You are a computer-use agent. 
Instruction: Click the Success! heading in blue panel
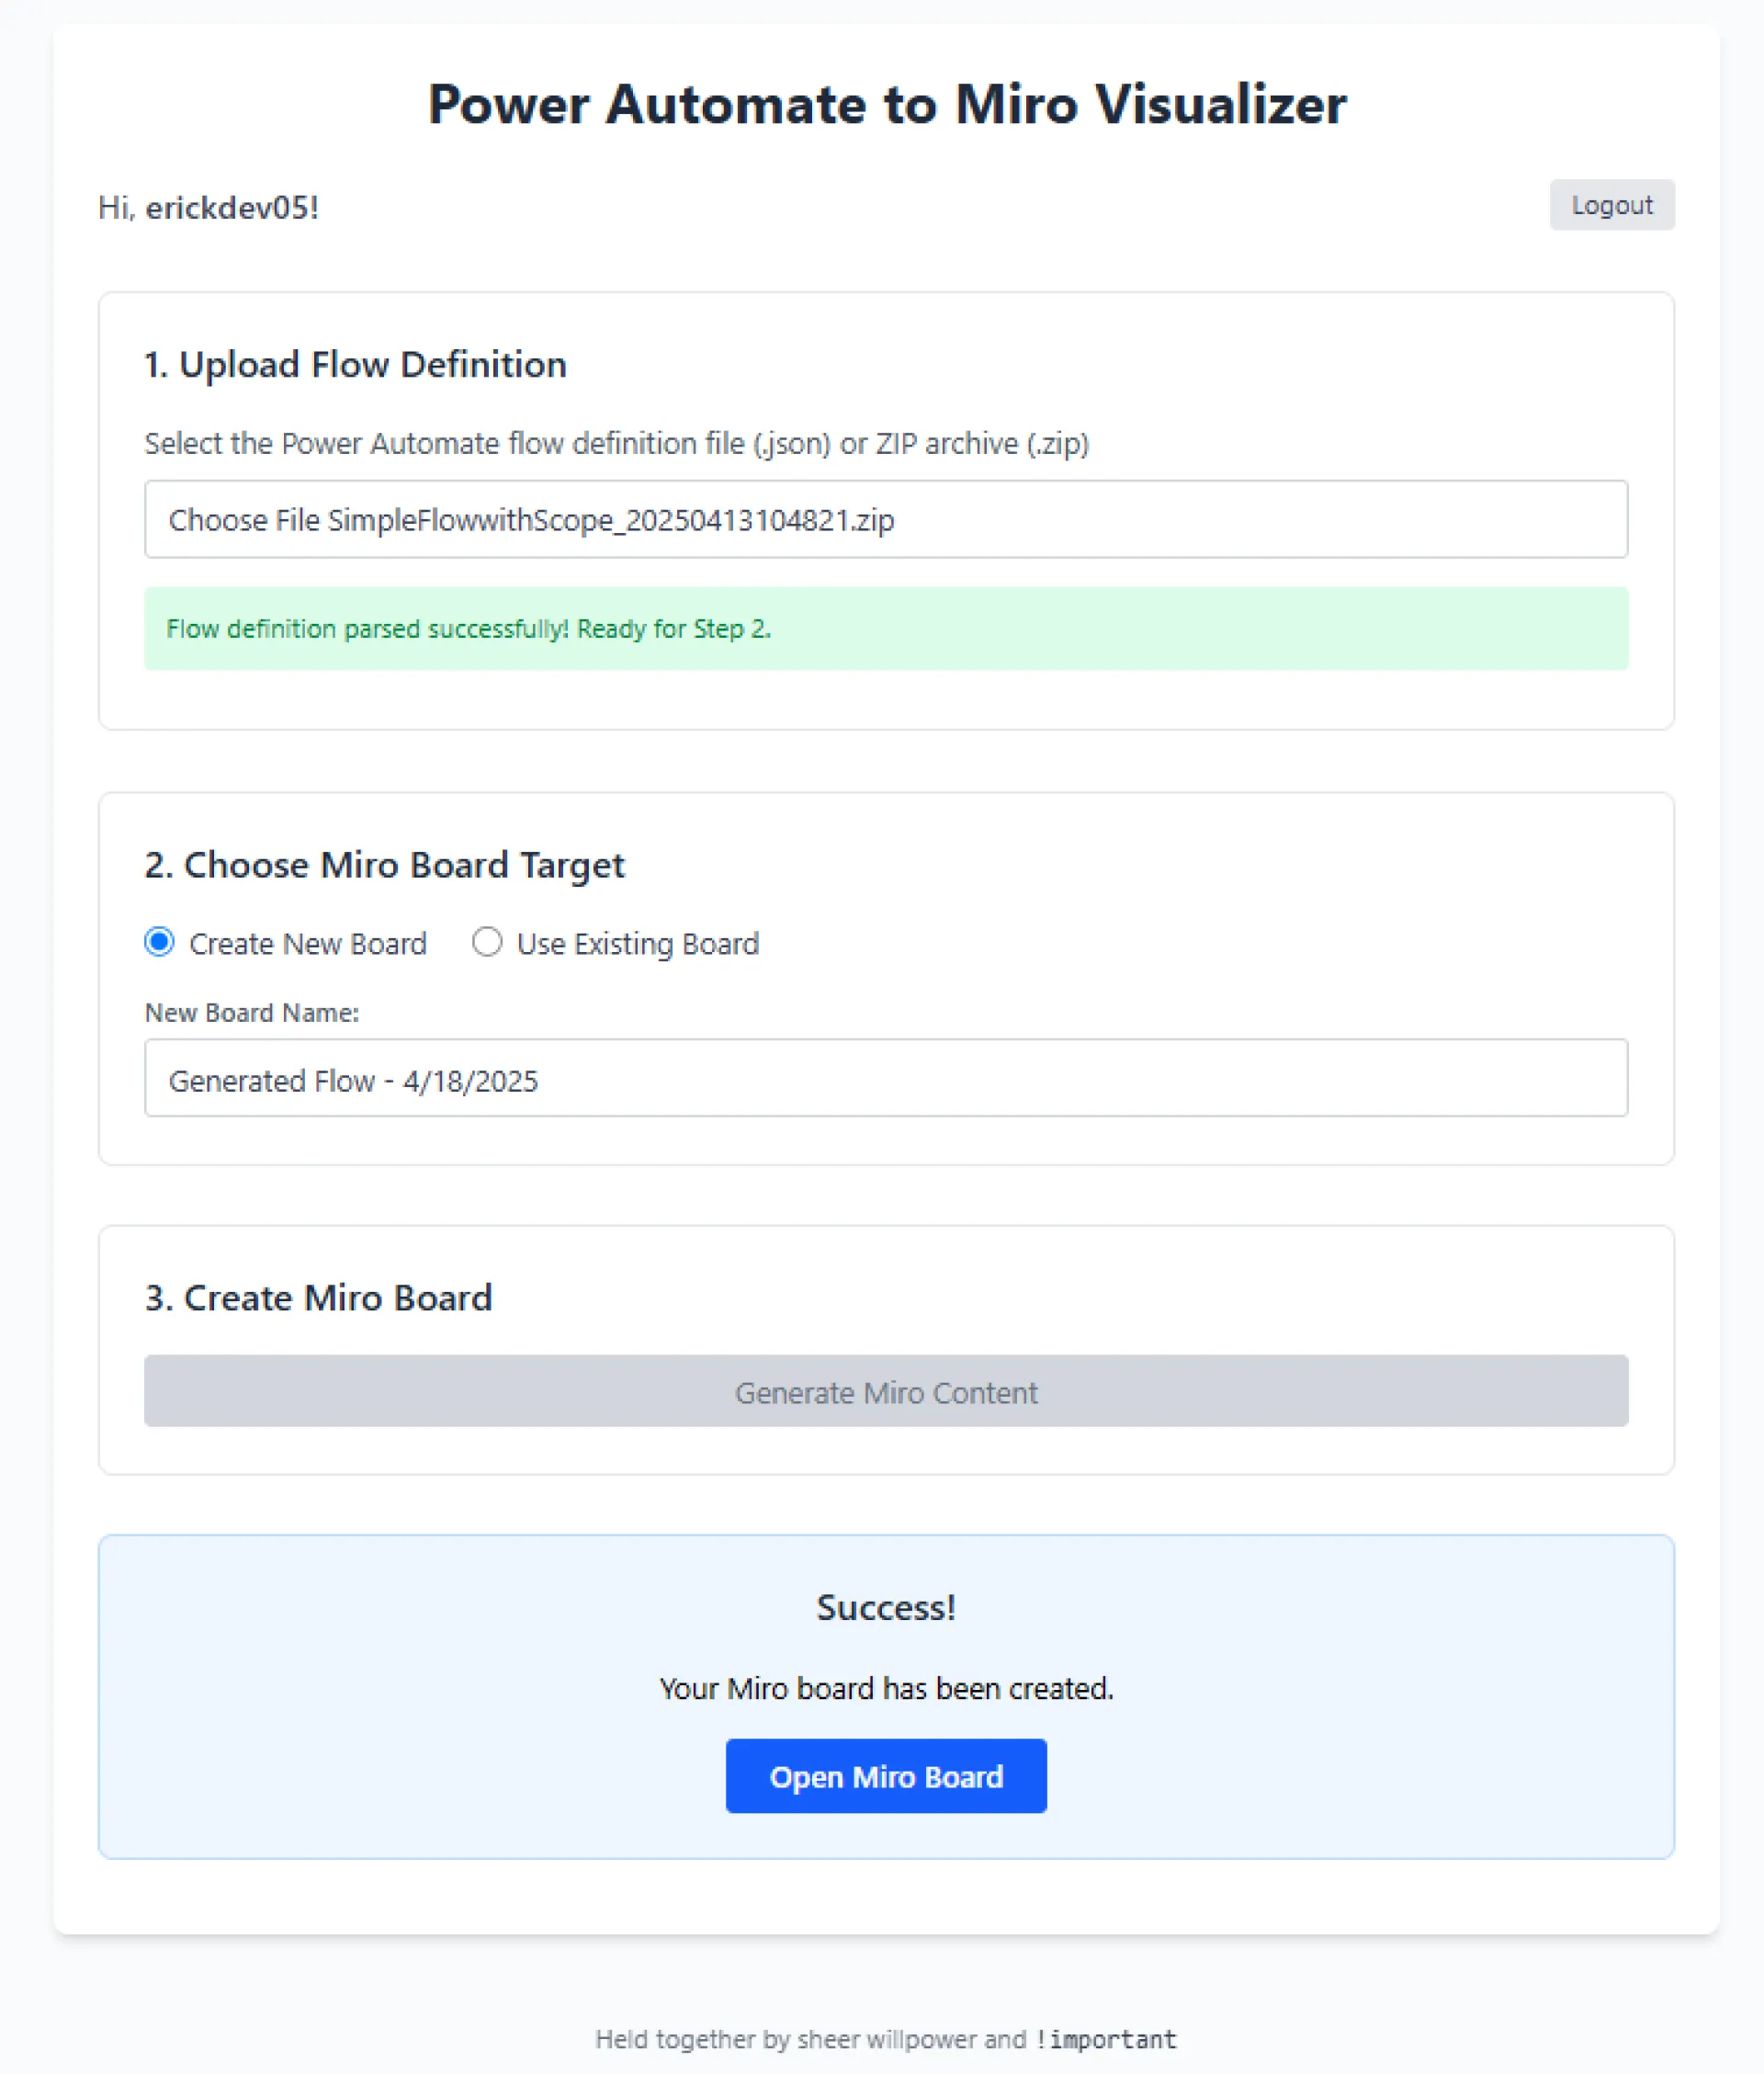coord(886,1607)
